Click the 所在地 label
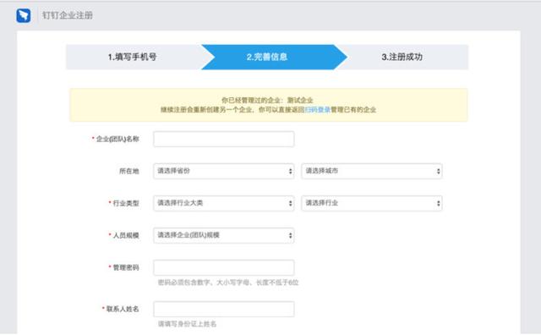The height and width of the screenshot is (335, 541). tap(129, 171)
